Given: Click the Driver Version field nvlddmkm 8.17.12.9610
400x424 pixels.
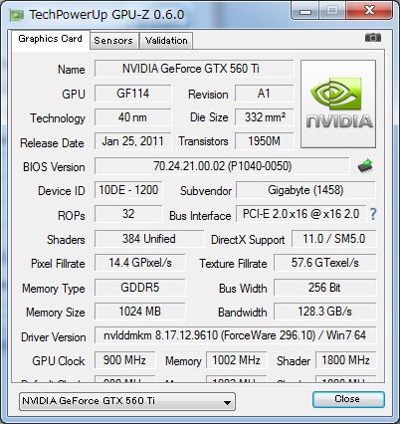Looking at the screenshot, I should click(236, 335).
